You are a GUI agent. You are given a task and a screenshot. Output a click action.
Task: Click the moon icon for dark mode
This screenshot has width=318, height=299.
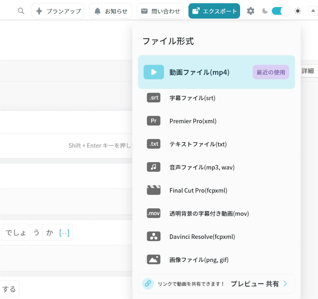265,11
